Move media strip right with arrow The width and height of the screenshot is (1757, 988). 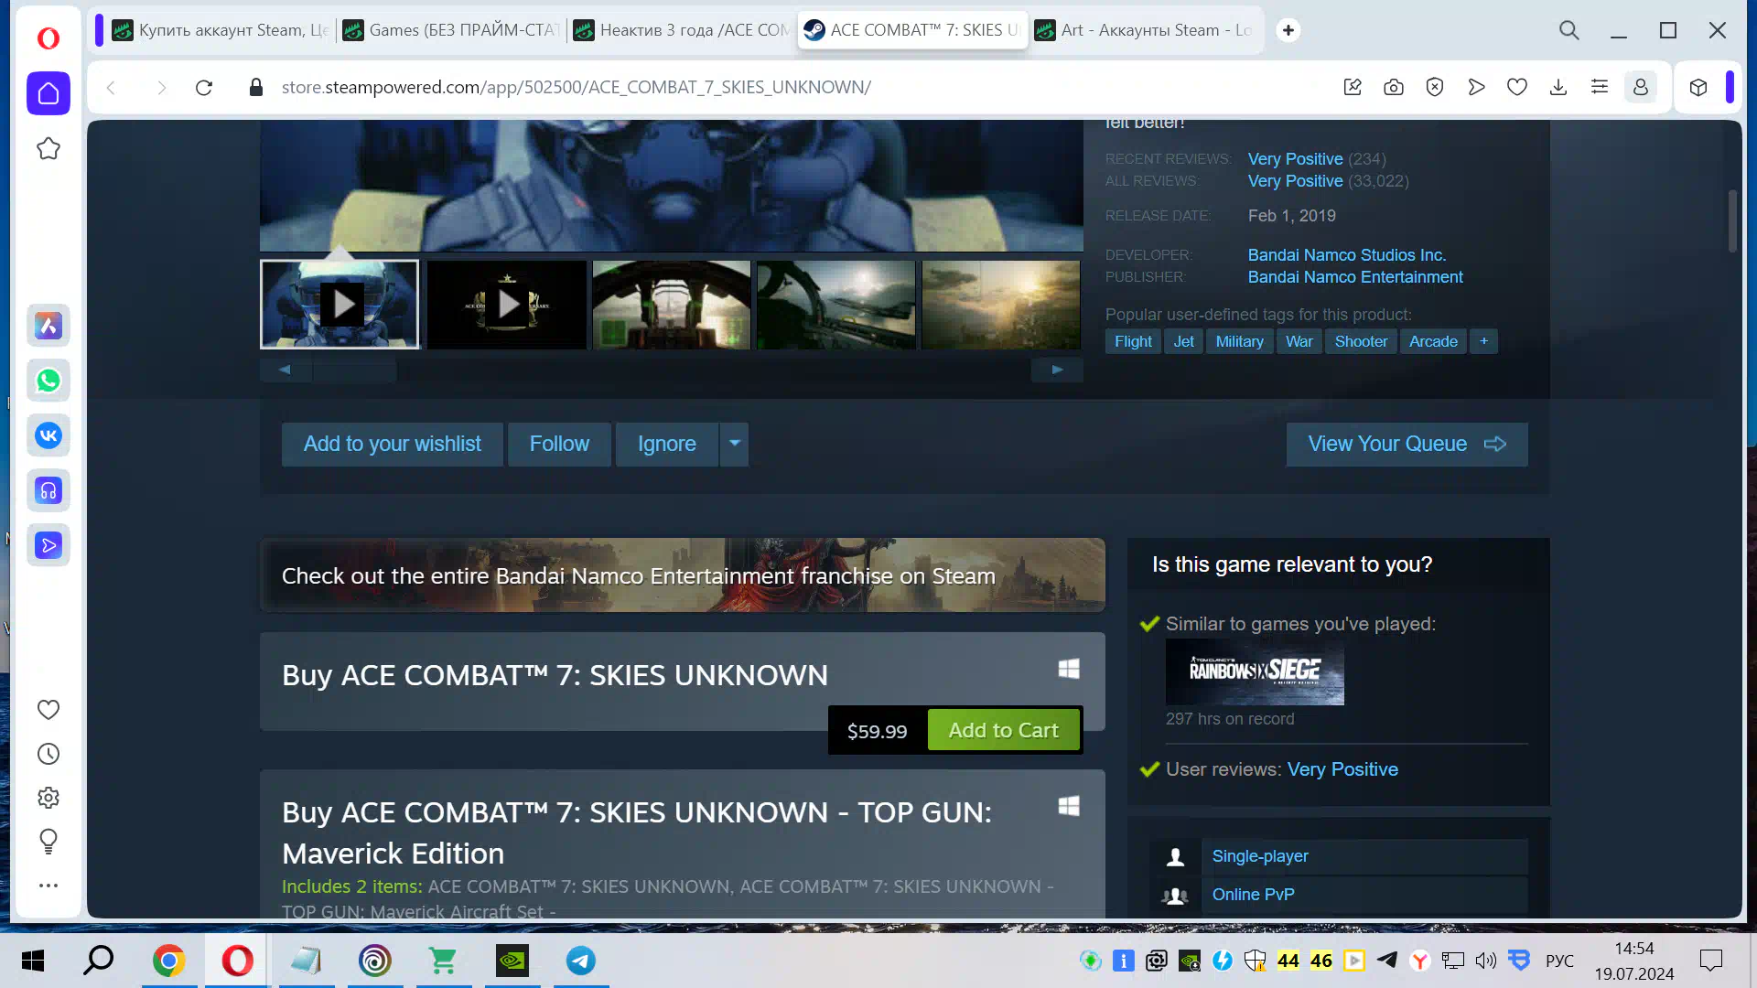tap(1057, 370)
